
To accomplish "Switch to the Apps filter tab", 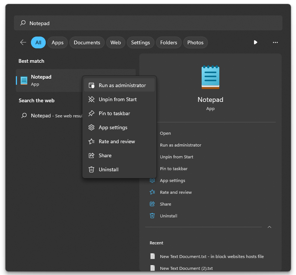I will pyautogui.click(x=58, y=42).
